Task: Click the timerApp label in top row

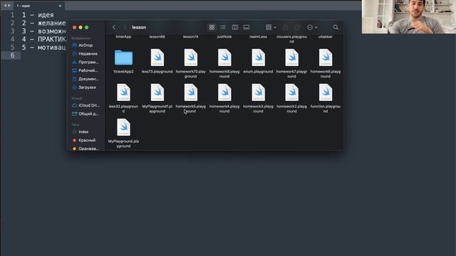Action: tap(123, 37)
